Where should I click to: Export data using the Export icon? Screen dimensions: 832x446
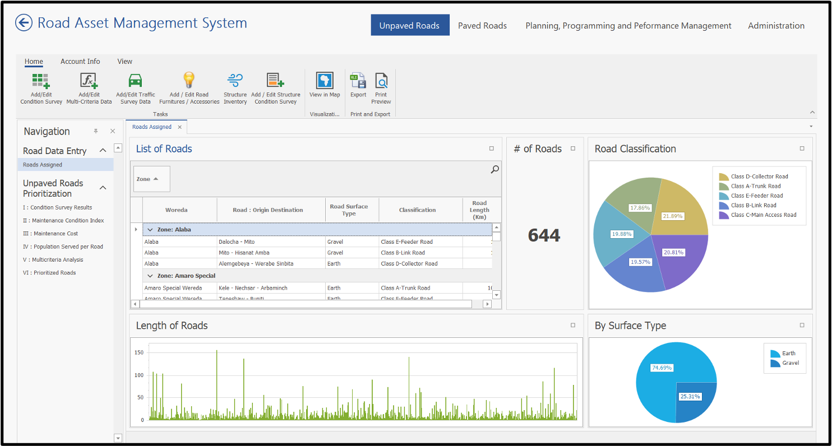(x=358, y=81)
